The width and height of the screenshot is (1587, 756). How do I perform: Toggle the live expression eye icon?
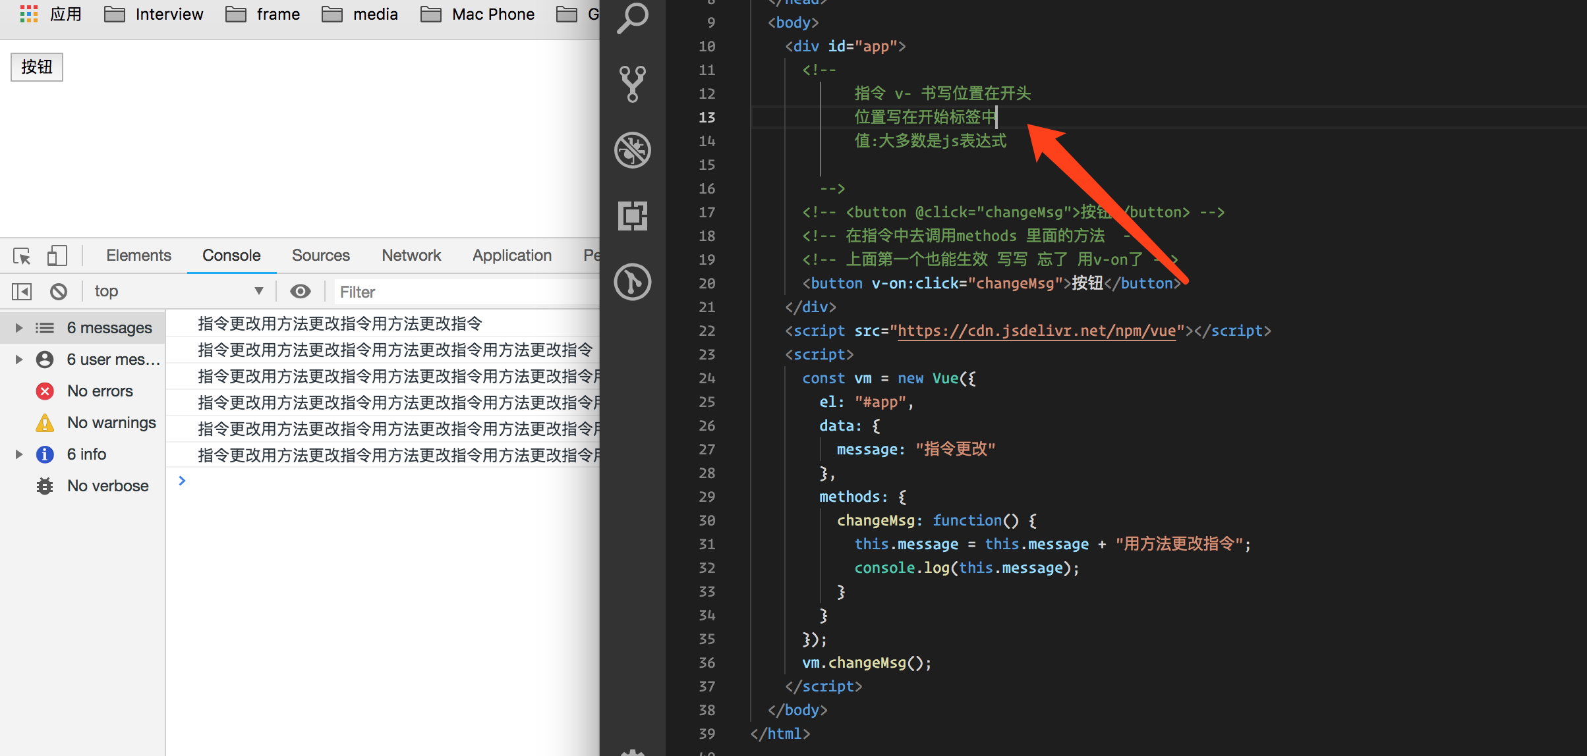point(301,291)
